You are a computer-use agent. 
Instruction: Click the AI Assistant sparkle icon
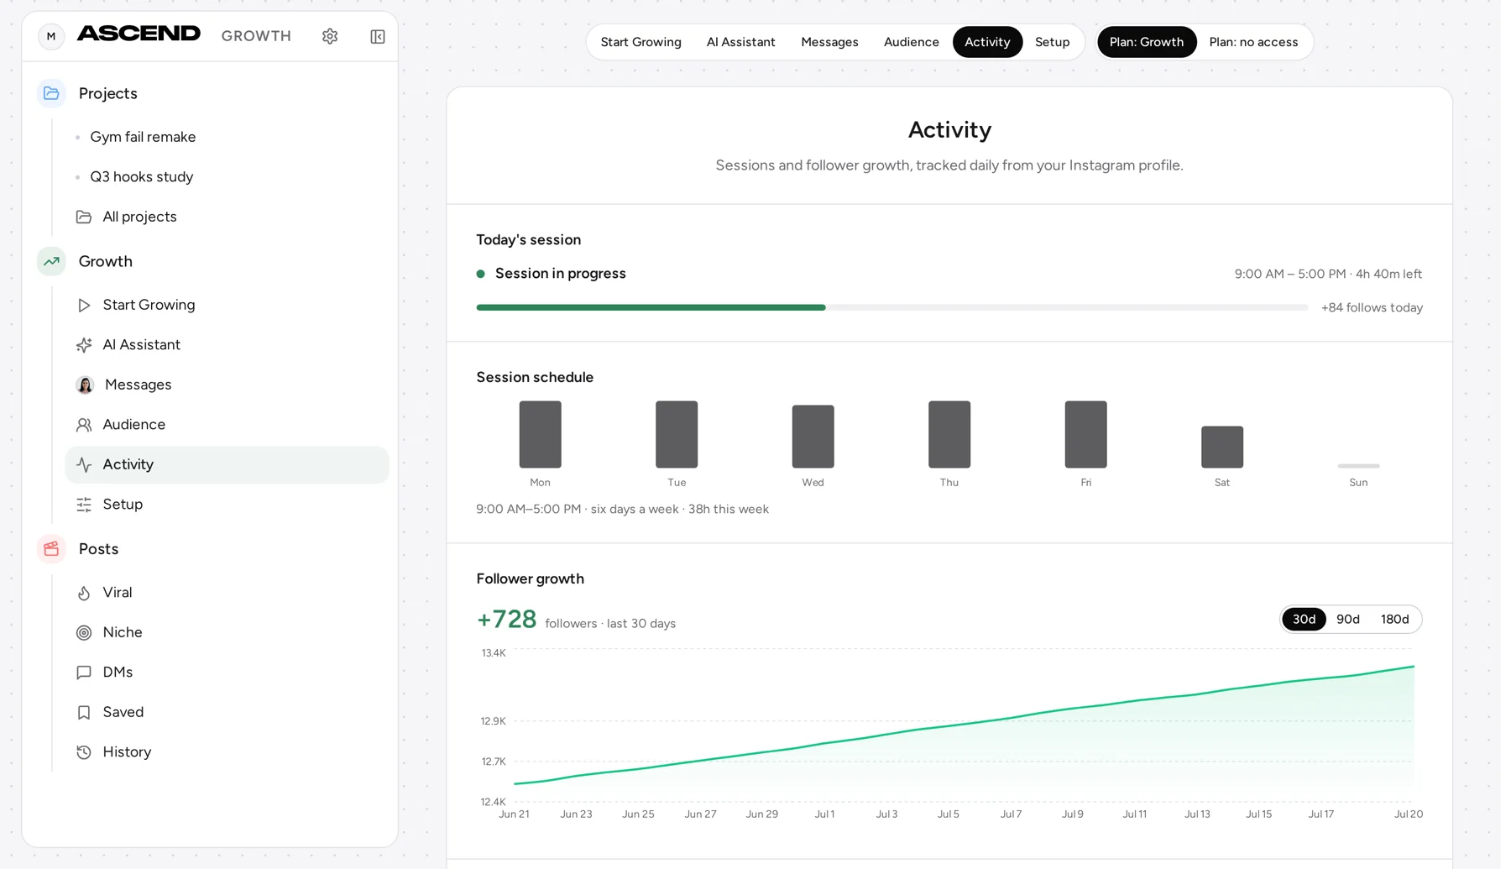[84, 345]
